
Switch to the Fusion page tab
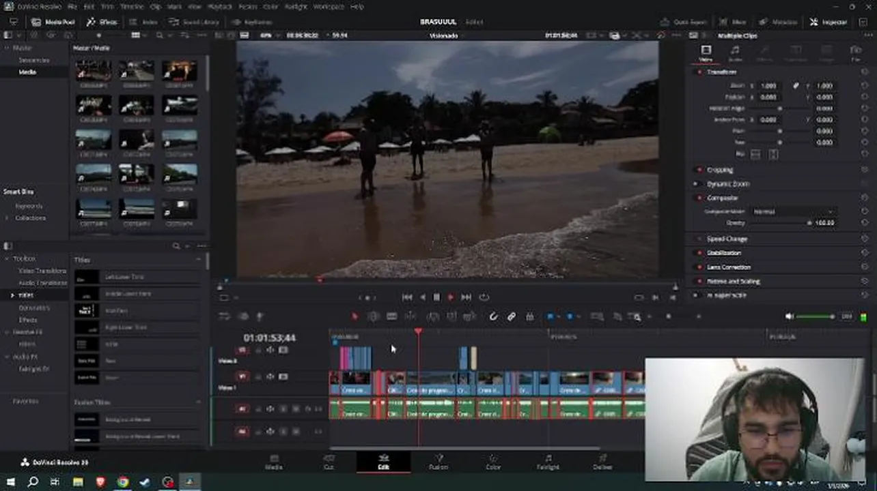pyautogui.click(x=439, y=462)
